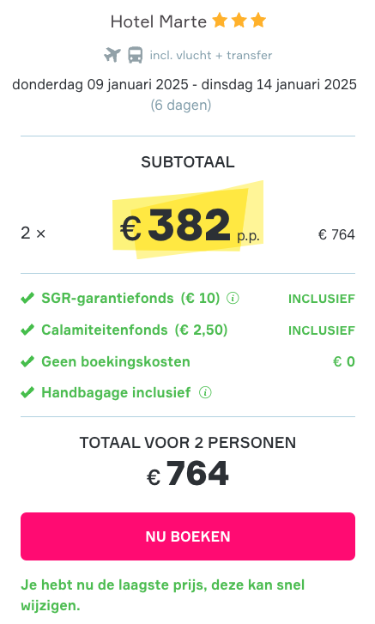Book now with NU BOEKEN button
375x624 pixels.
pyautogui.click(x=188, y=536)
